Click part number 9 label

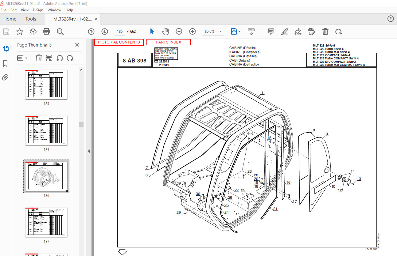tap(327, 134)
